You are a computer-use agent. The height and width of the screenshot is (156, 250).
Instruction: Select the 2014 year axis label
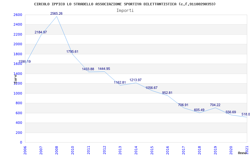tap(136, 150)
